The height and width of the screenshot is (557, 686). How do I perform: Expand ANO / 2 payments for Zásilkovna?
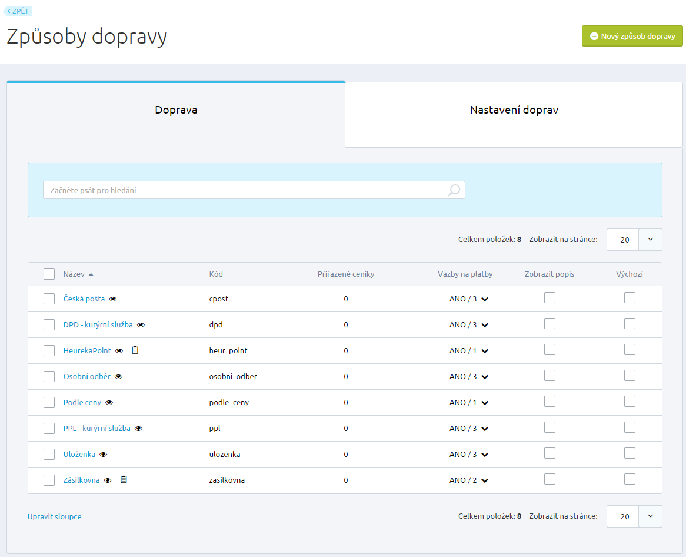485,480
